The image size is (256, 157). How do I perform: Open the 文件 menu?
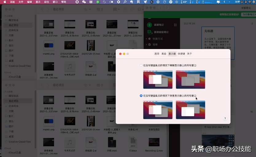tap(21, 2)
